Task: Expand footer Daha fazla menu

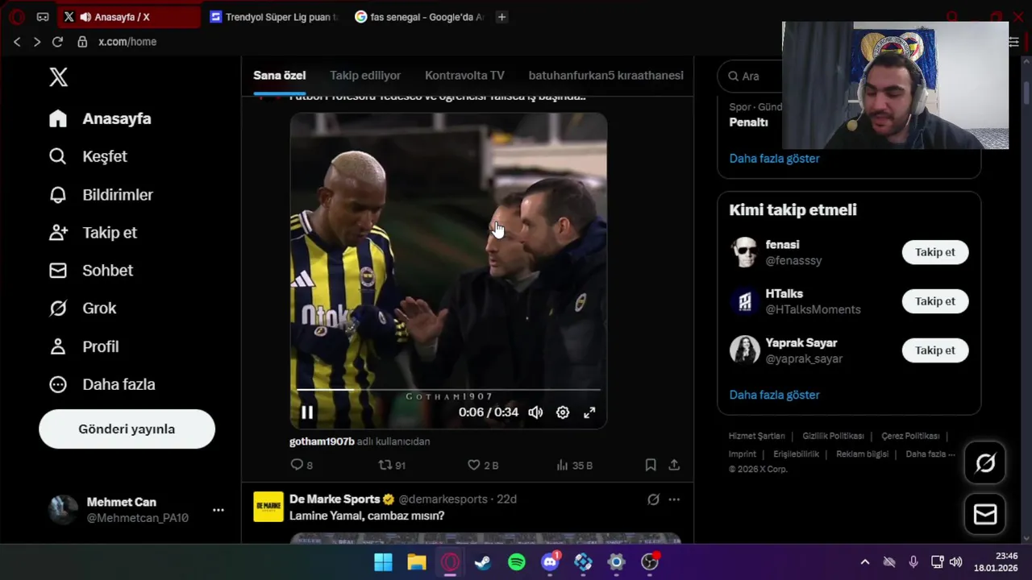Action: point(930,454)
